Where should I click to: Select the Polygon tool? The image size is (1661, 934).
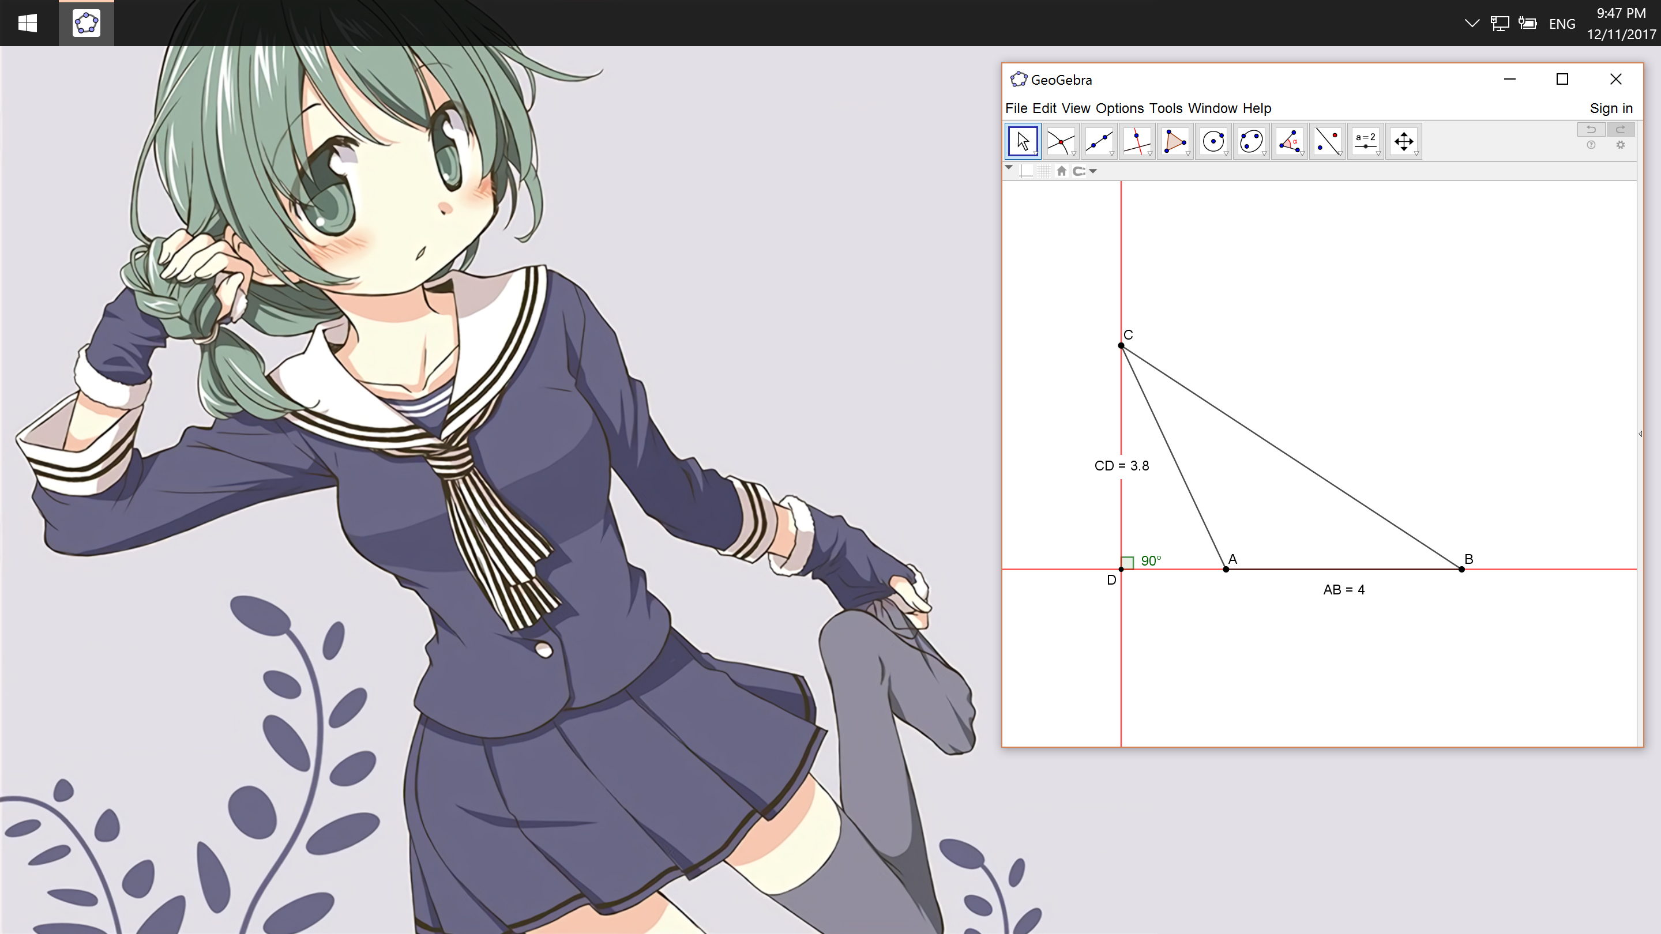coord(1175,141)
